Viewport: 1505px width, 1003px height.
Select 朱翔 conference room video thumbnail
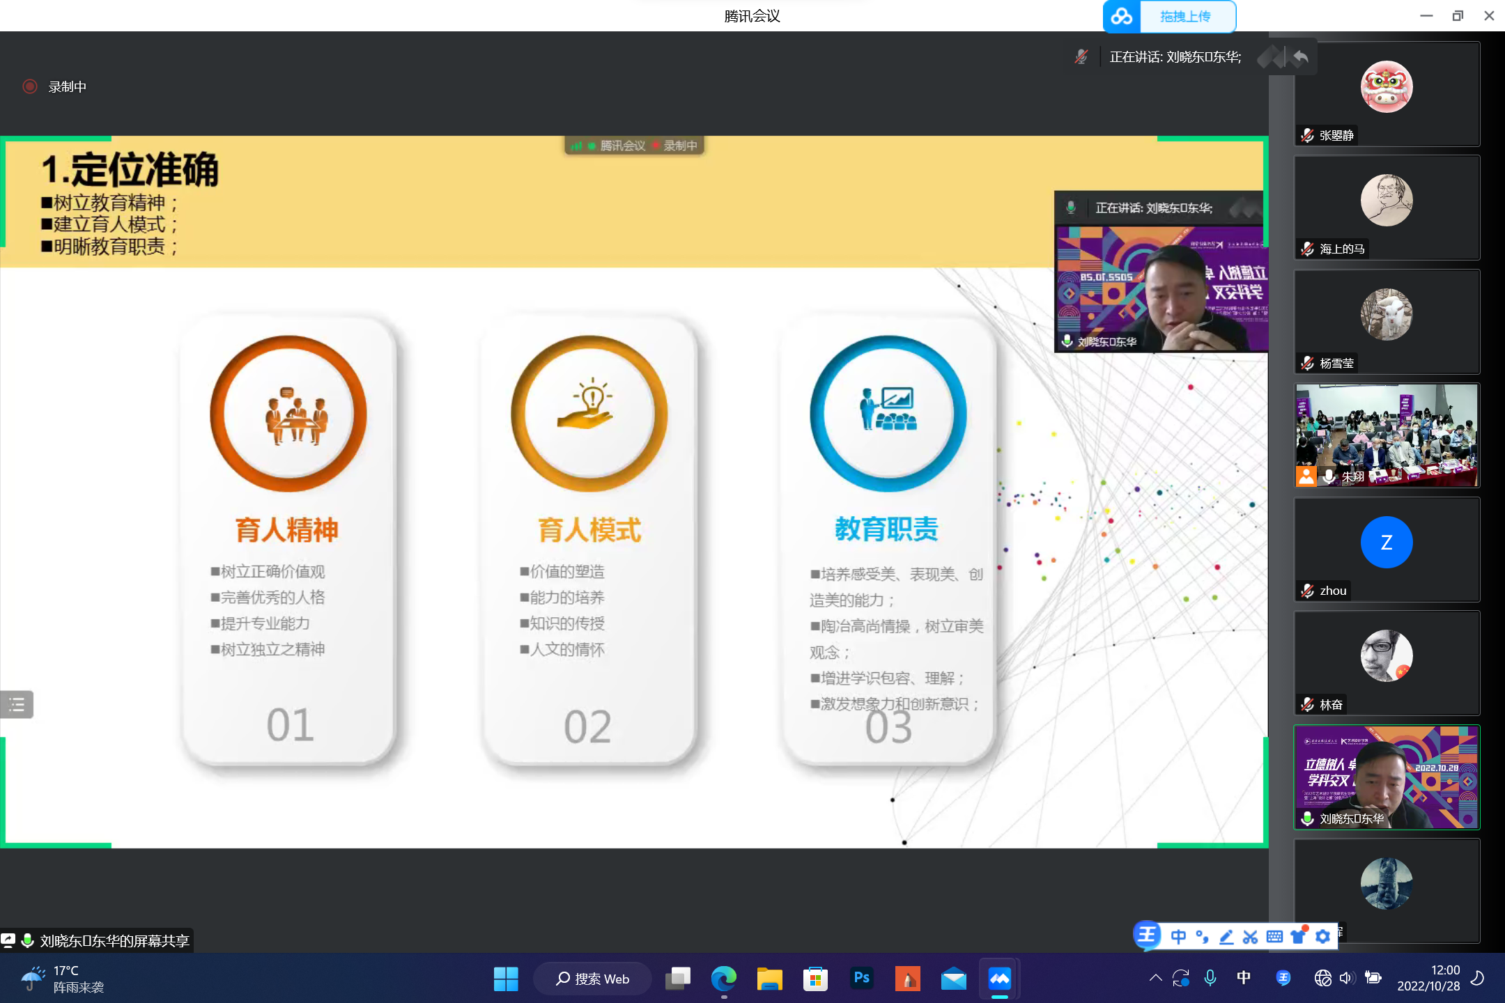[1386, 435]
